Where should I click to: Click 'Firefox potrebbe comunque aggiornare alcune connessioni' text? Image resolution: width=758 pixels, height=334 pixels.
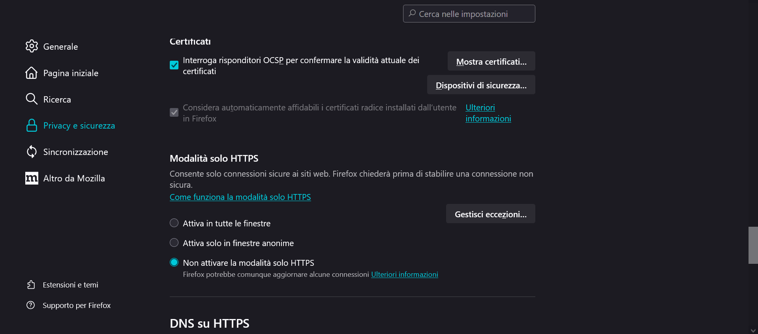click(x=276, y=274)
